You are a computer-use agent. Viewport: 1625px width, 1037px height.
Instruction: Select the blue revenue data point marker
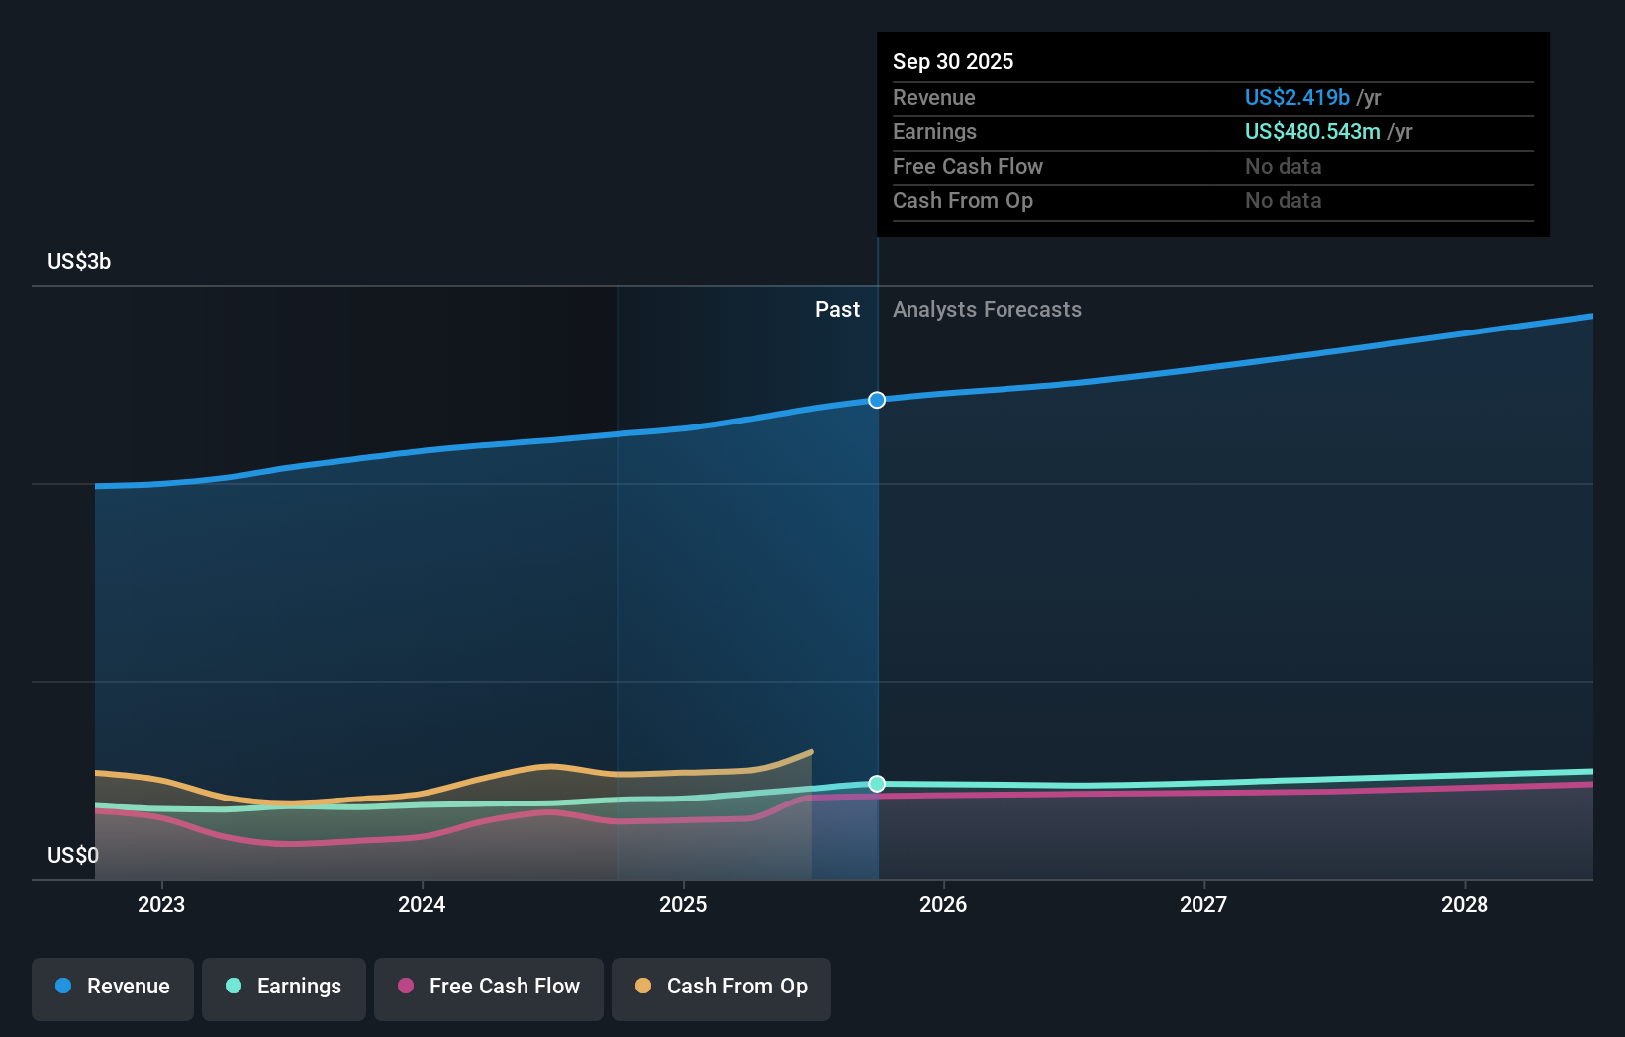pyautogui.click(x=876, y=400)
